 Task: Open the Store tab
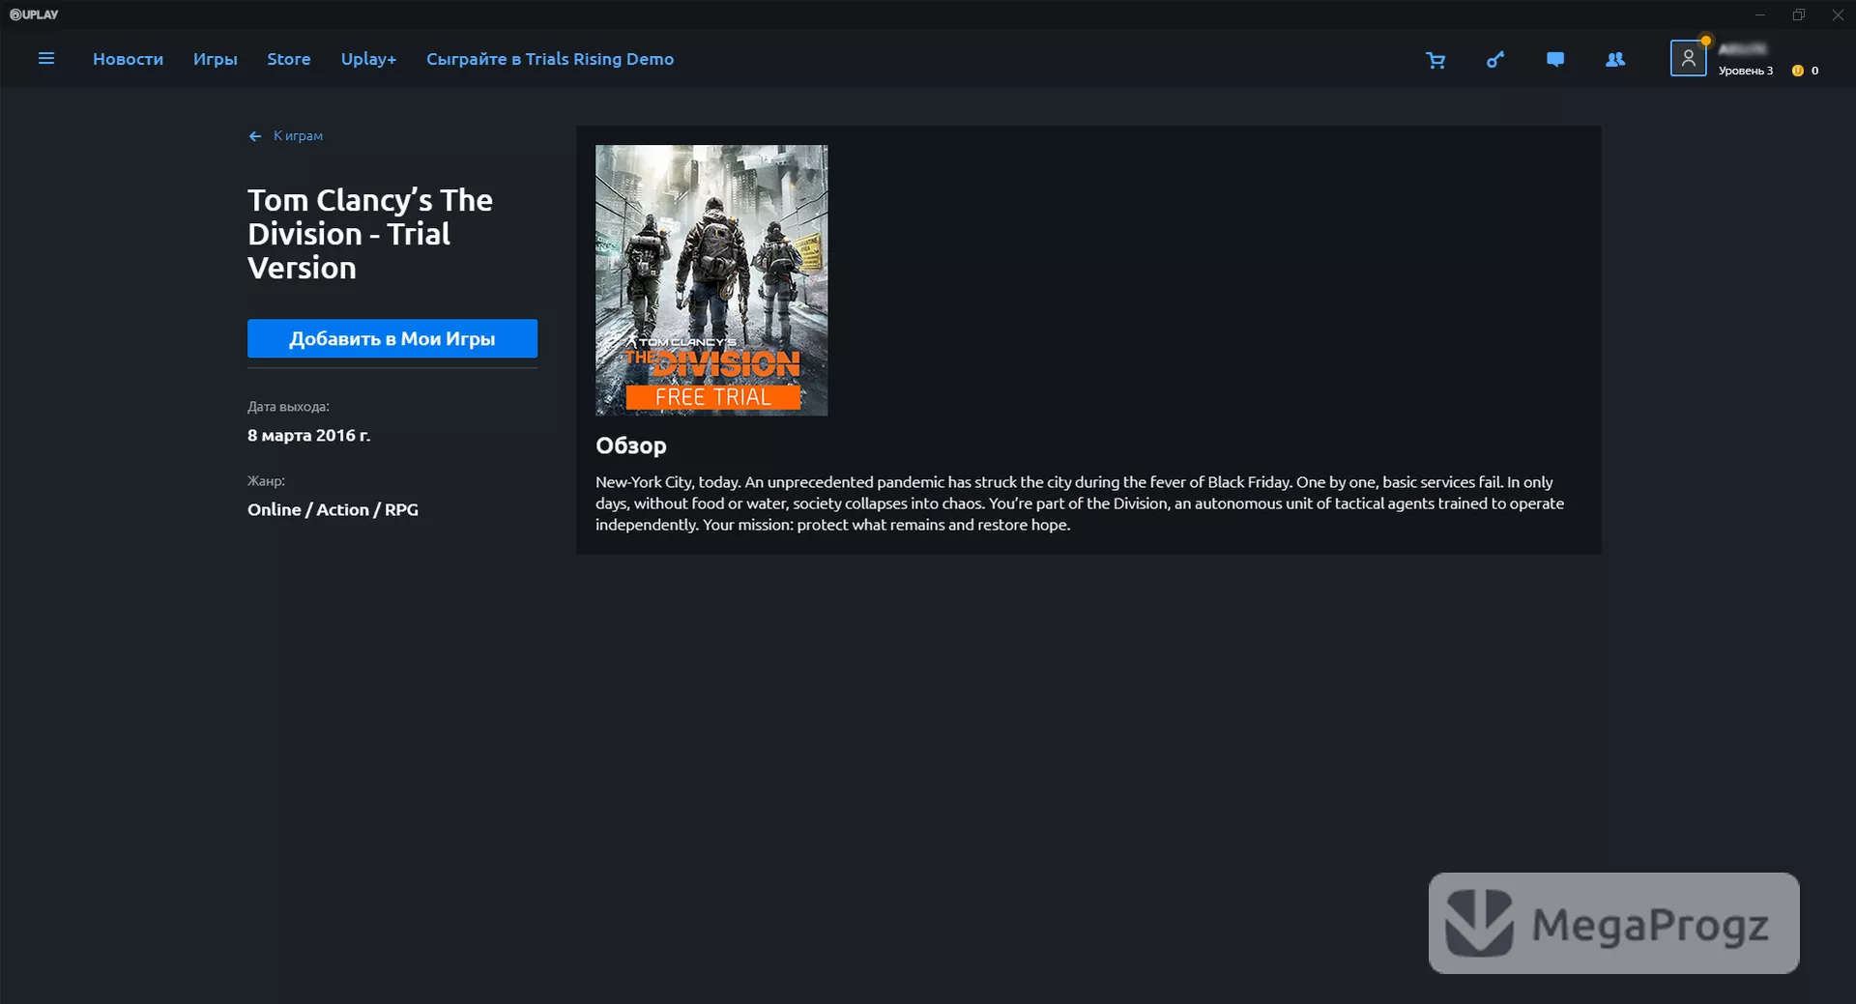(289, 59)
